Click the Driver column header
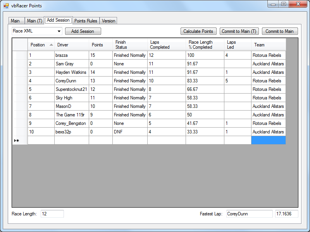Image resolution: width=310 pixels, height=232 pixels. coord(71,45)
